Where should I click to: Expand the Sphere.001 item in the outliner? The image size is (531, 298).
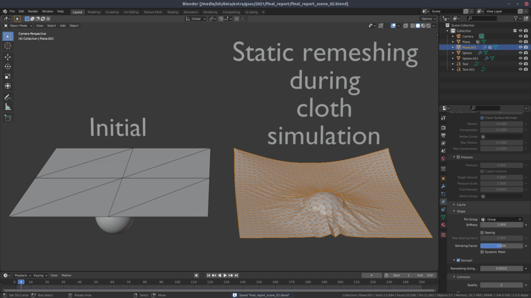tap(453, 58)
